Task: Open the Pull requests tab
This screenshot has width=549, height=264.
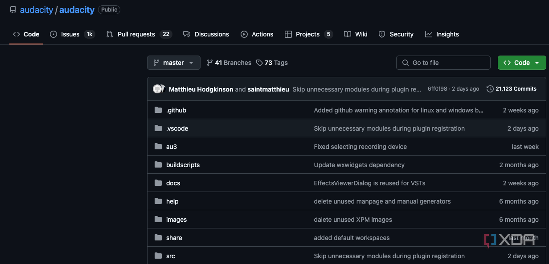Action: 139,34
